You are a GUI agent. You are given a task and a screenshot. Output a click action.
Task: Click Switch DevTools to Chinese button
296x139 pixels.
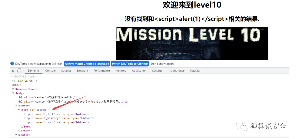point(130,64)
